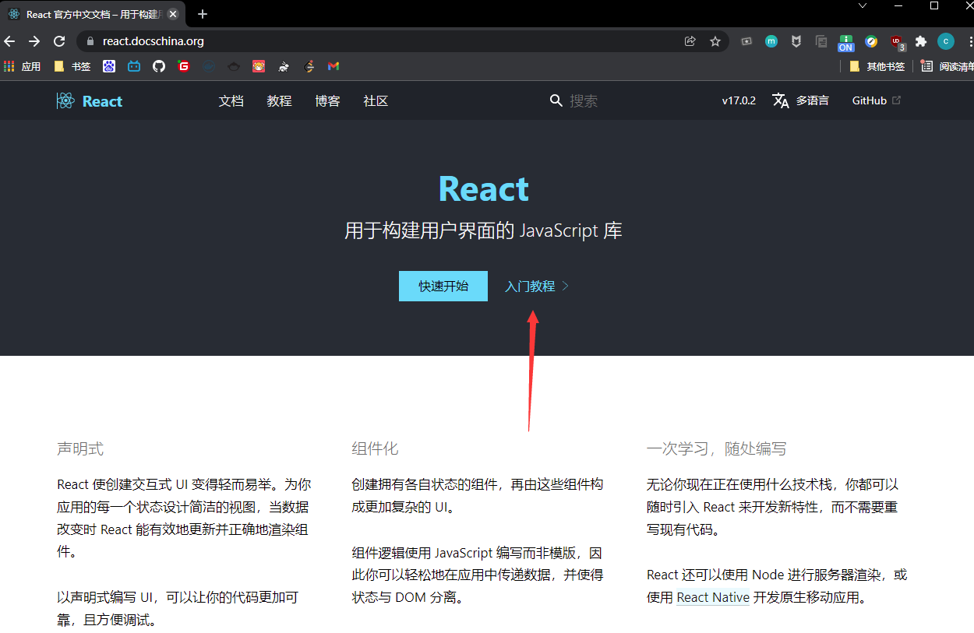Click the 快速开始 button
Image resolution: width=974 pixels, height=633 pixels.
(x=443, y=286)
